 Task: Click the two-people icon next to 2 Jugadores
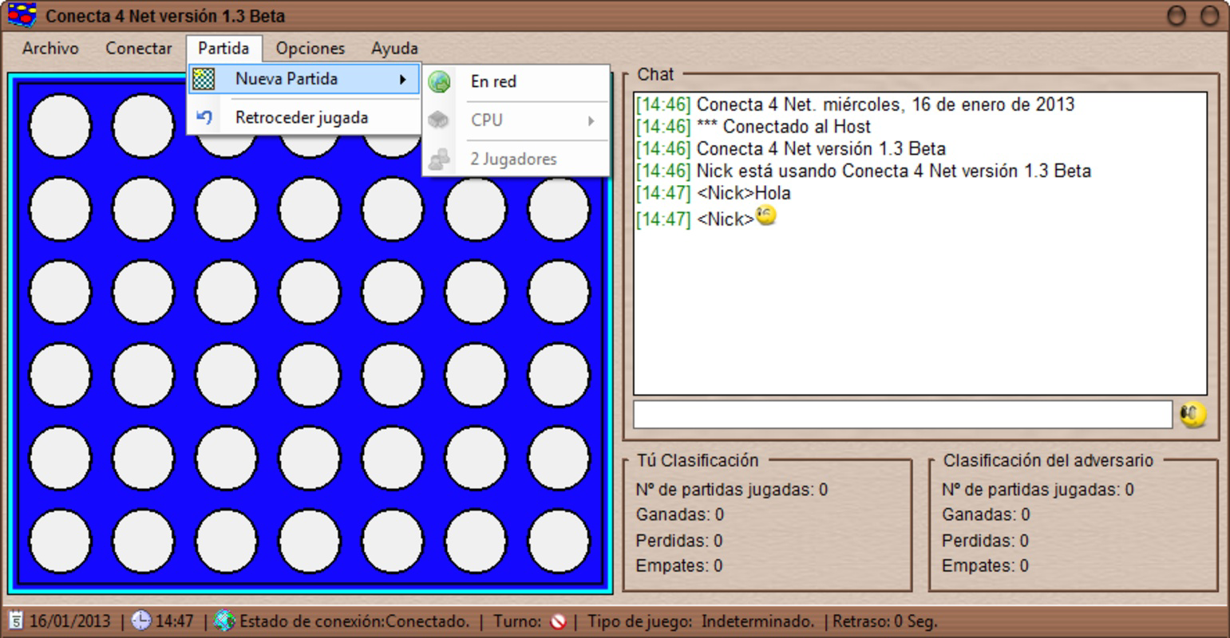[x=439, y=159]
